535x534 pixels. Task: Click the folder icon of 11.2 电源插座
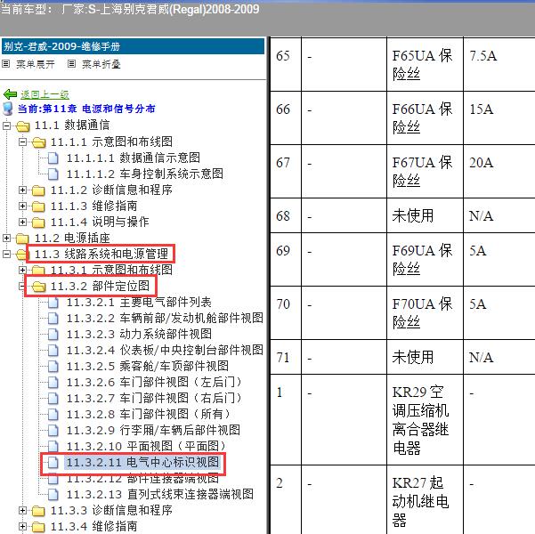coord(22,239)
